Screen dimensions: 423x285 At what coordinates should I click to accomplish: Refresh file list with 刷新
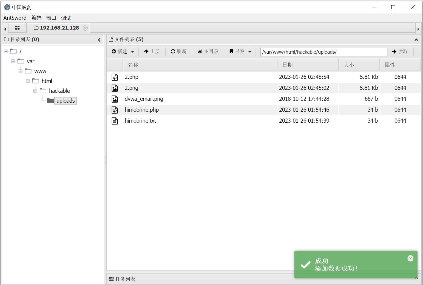pos(179,51)
